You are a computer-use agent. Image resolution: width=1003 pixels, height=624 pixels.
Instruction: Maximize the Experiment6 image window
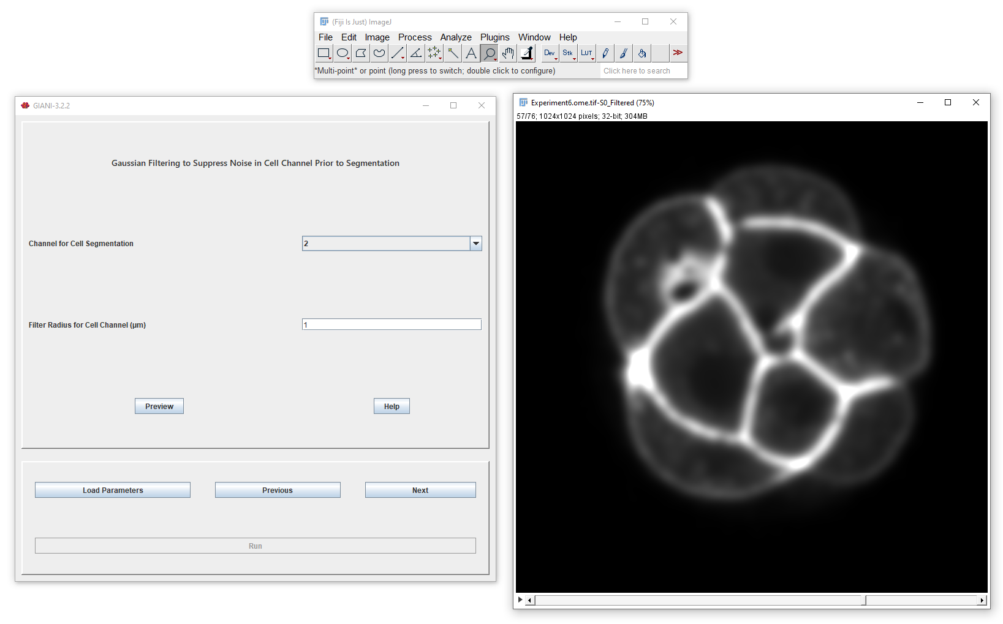[948, 102]
